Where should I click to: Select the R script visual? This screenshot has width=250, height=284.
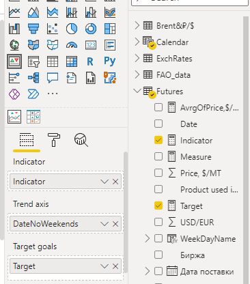click(x=91, y=61)
